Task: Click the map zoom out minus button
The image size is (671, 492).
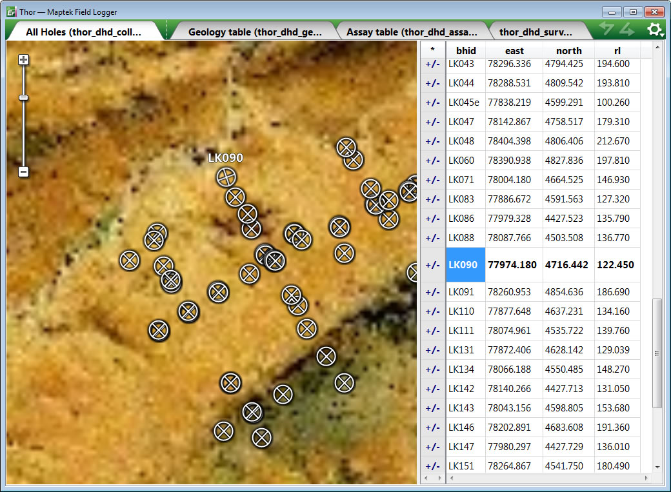Action: coord(24,172)
